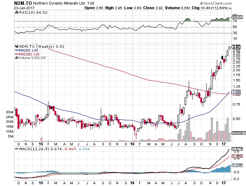
Task: Click the 17 year marker on bottom time axis
Action: coord(224,183)
